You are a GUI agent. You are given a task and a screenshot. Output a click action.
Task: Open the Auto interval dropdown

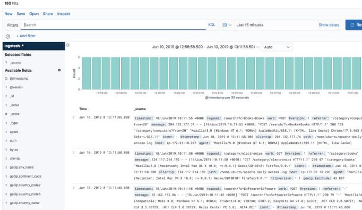[277, 47]
